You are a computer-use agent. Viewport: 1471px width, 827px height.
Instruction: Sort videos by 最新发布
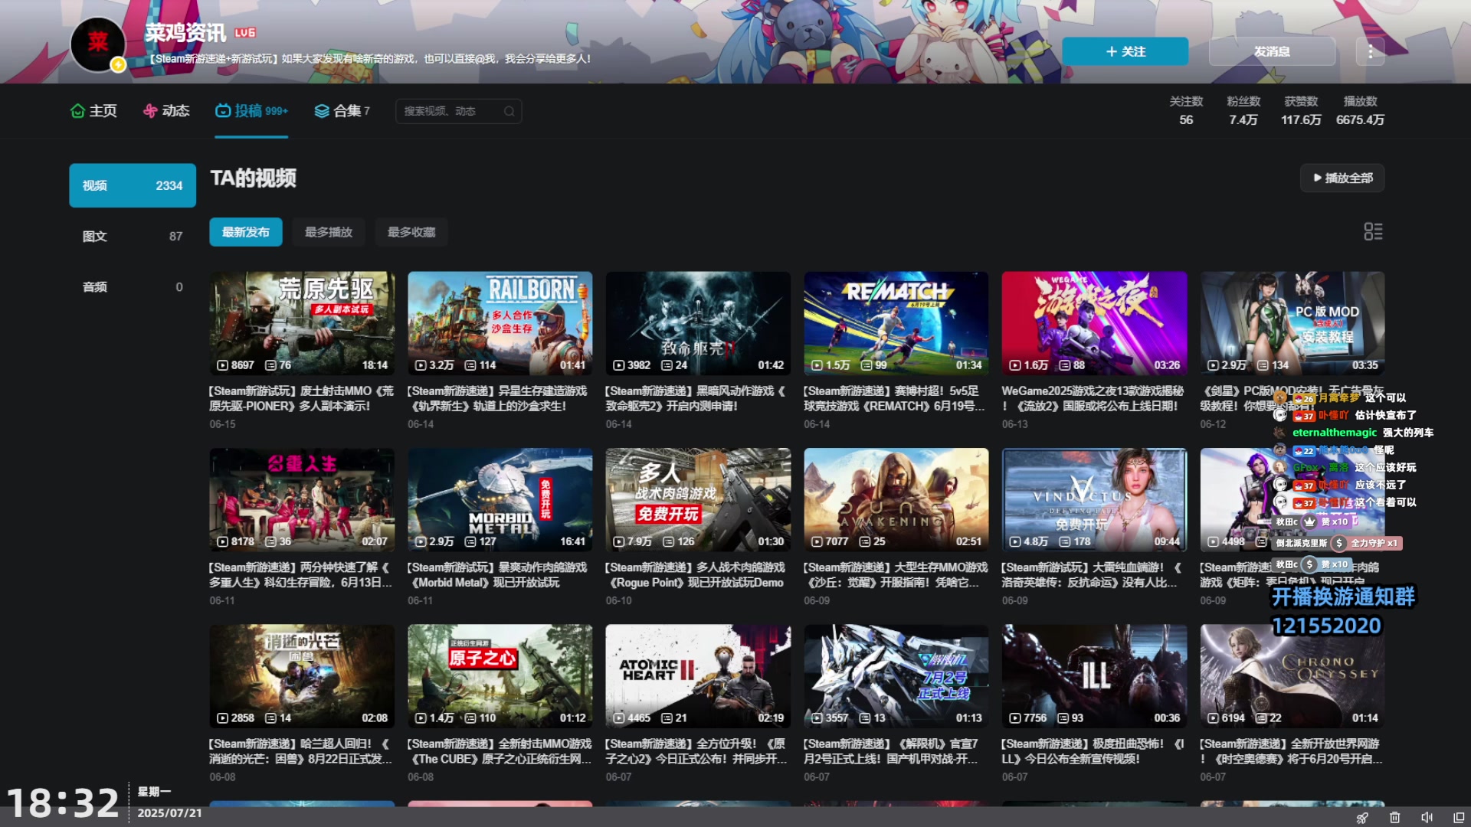pos(246,232)
